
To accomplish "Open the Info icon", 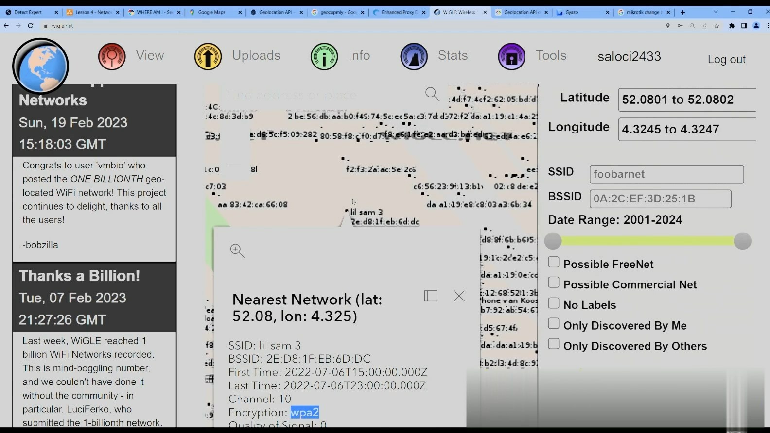I will (x=324, y=56).
